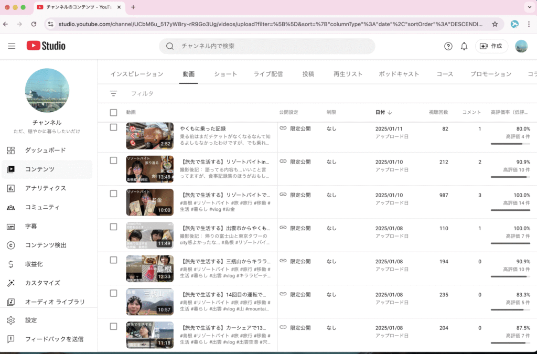
Task: Click the filter lines icon
Action: (x=113, y=93)
